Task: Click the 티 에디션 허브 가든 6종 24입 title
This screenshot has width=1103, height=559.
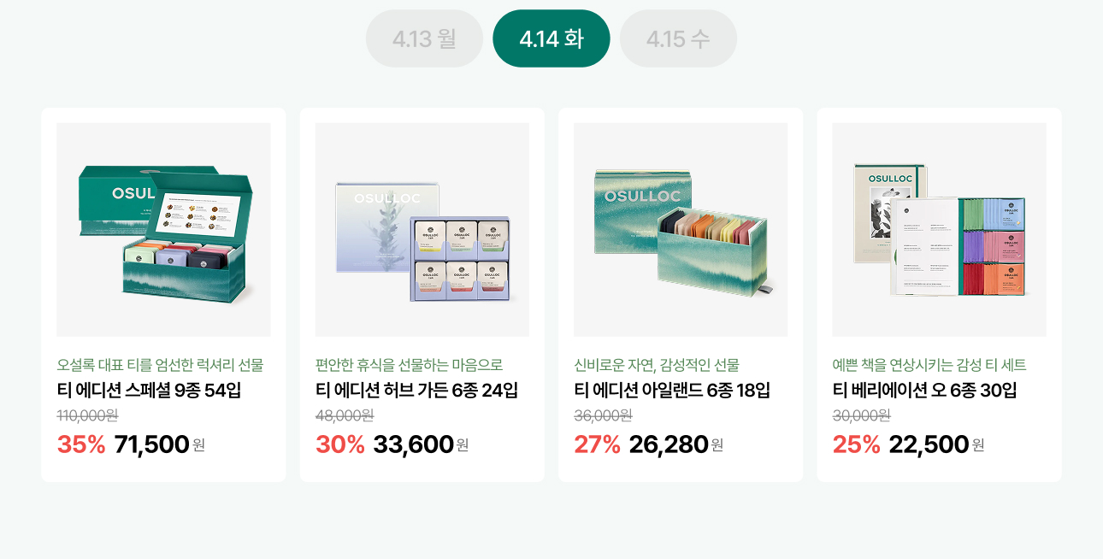Action: [416, 391]
